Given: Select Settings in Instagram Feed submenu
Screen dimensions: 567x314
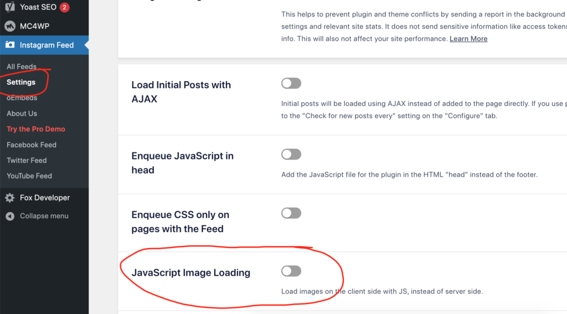Looking at the screenshot, I should click(x=21, y=82).
